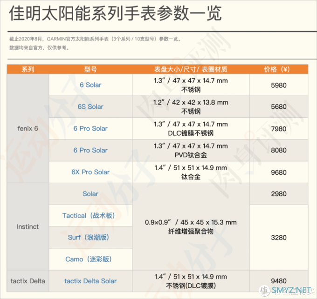Open 6 Pro Solar link priced 8080

tap(90, 150)
